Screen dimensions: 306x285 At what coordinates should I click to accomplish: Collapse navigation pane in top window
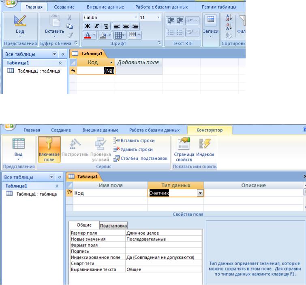tap(63, 54)
